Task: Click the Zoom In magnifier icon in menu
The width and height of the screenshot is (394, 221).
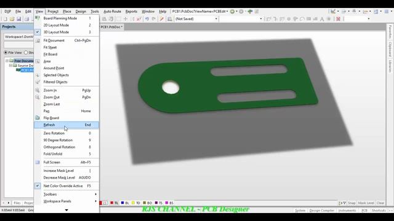Action: (x=38, y=90)
